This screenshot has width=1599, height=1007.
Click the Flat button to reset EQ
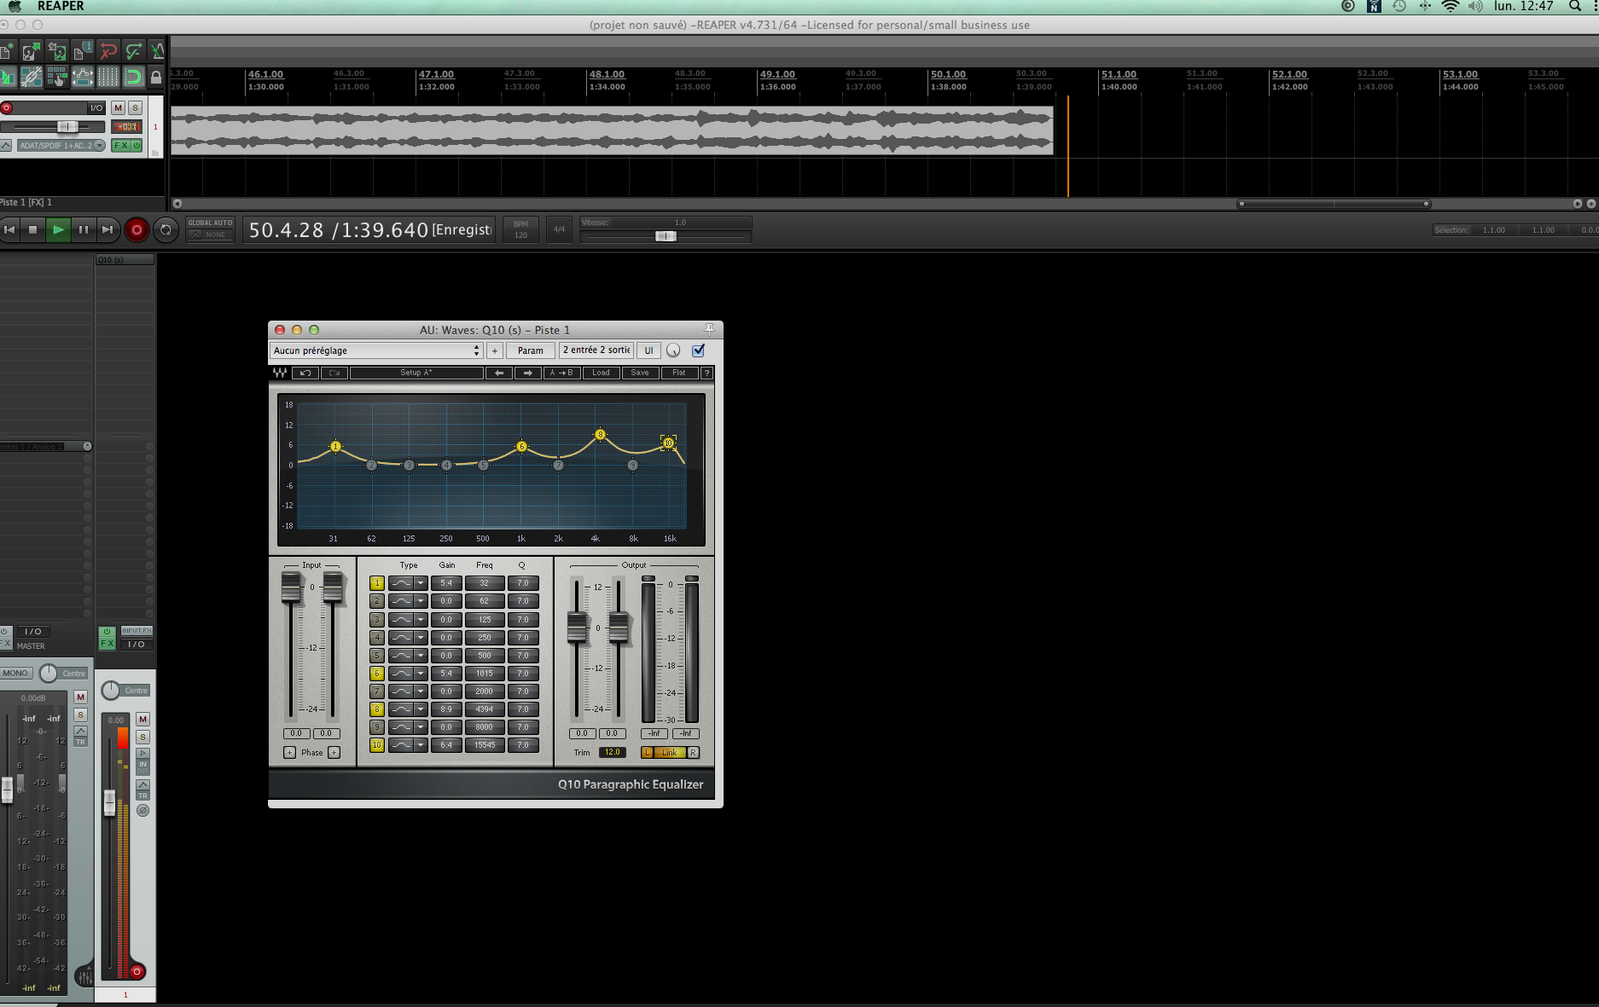[679, 373]
